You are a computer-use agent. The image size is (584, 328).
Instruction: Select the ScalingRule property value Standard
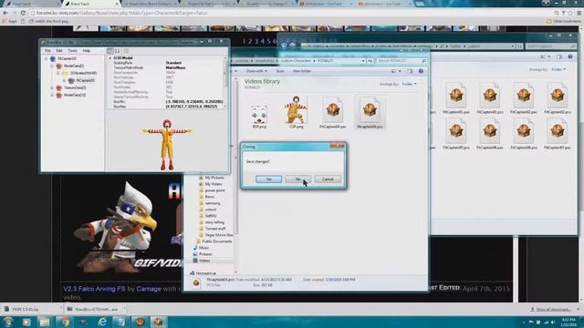173,63
